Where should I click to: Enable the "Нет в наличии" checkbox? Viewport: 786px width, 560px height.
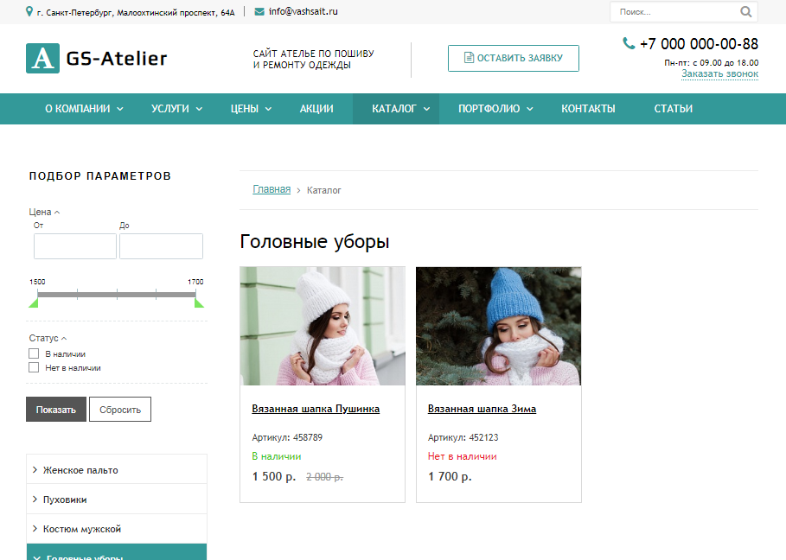pos(34,367)
